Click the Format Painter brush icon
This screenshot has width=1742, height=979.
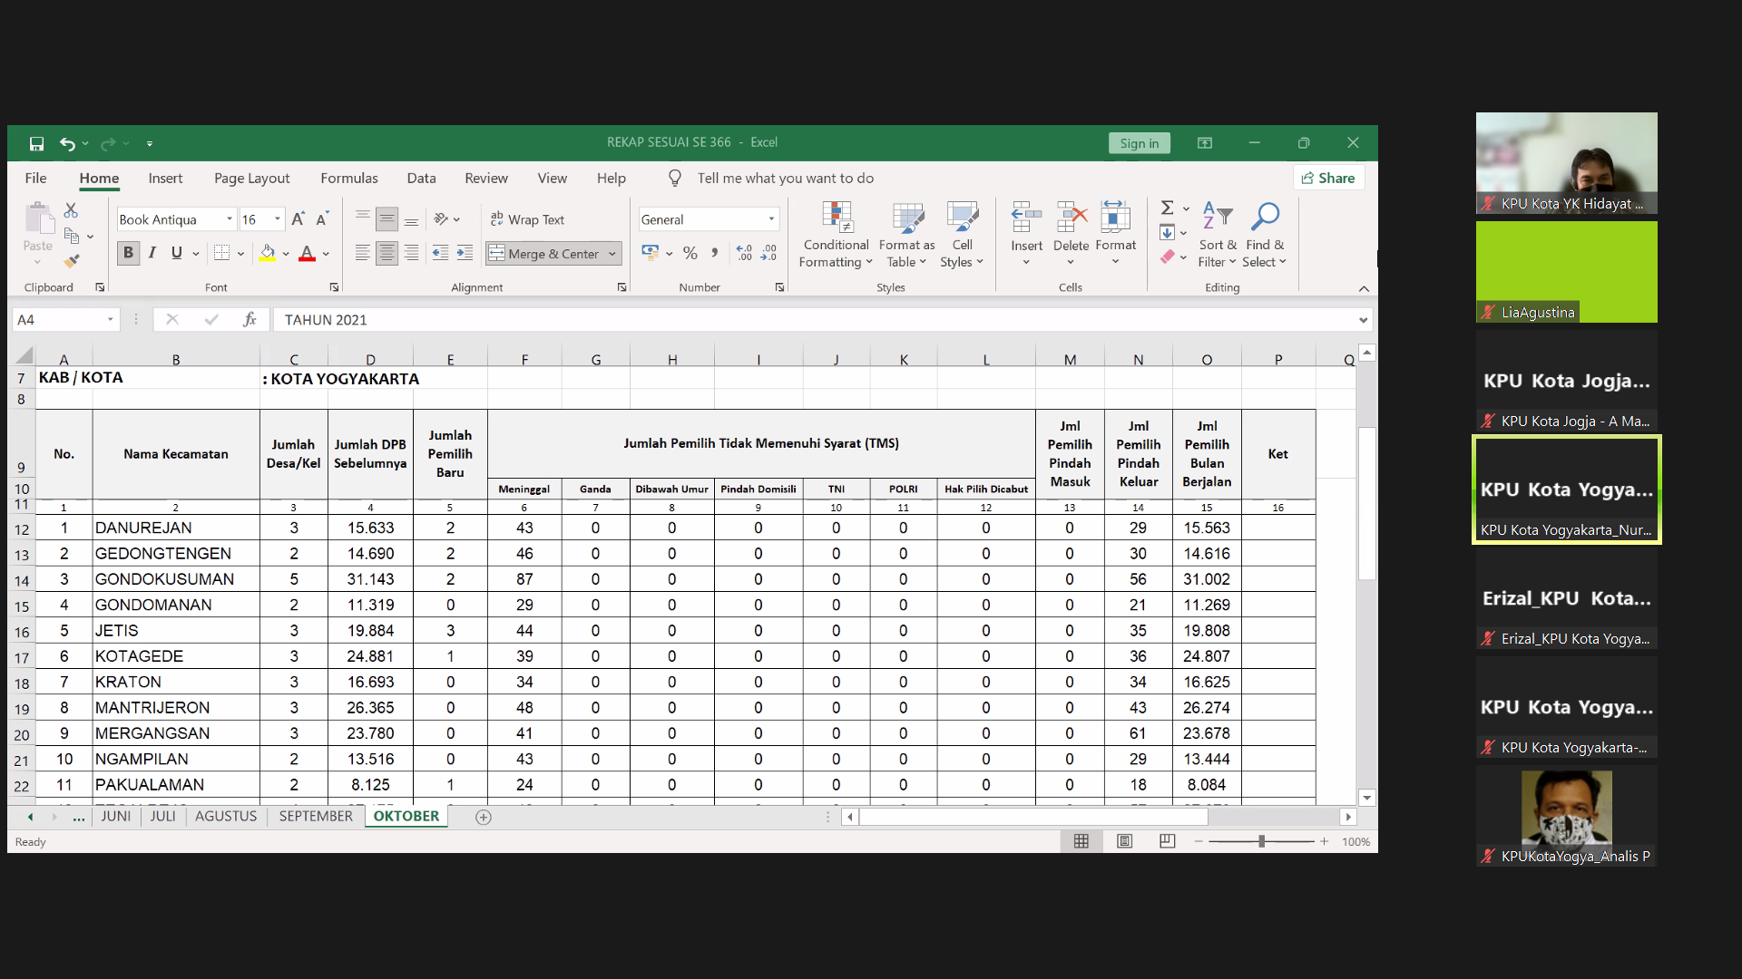[72, 261]
